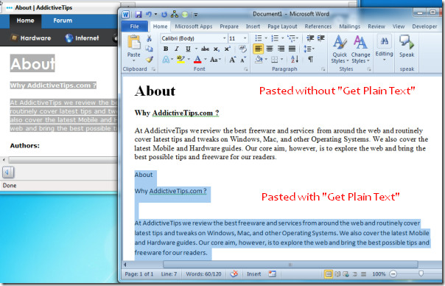This screenshot has height=286, width=445.
Task: Toggle Center alignment
Action: 270,49
